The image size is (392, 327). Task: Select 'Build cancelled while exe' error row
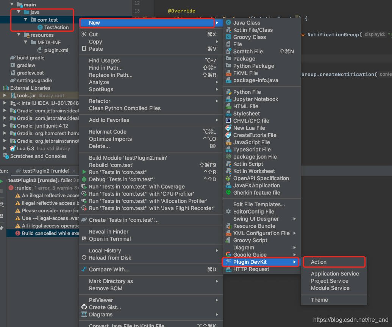point(42,233)
